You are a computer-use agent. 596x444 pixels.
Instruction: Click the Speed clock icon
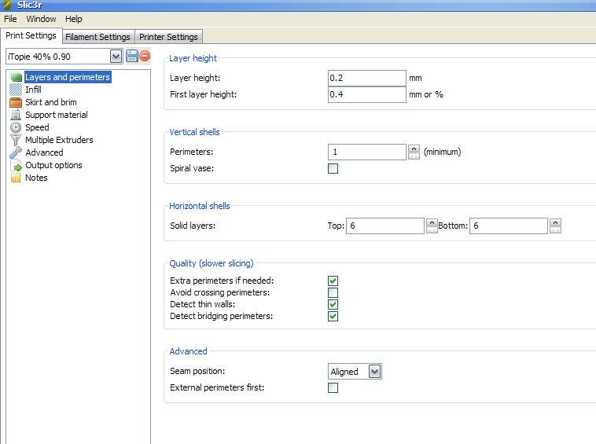click(x=16, y=127)
